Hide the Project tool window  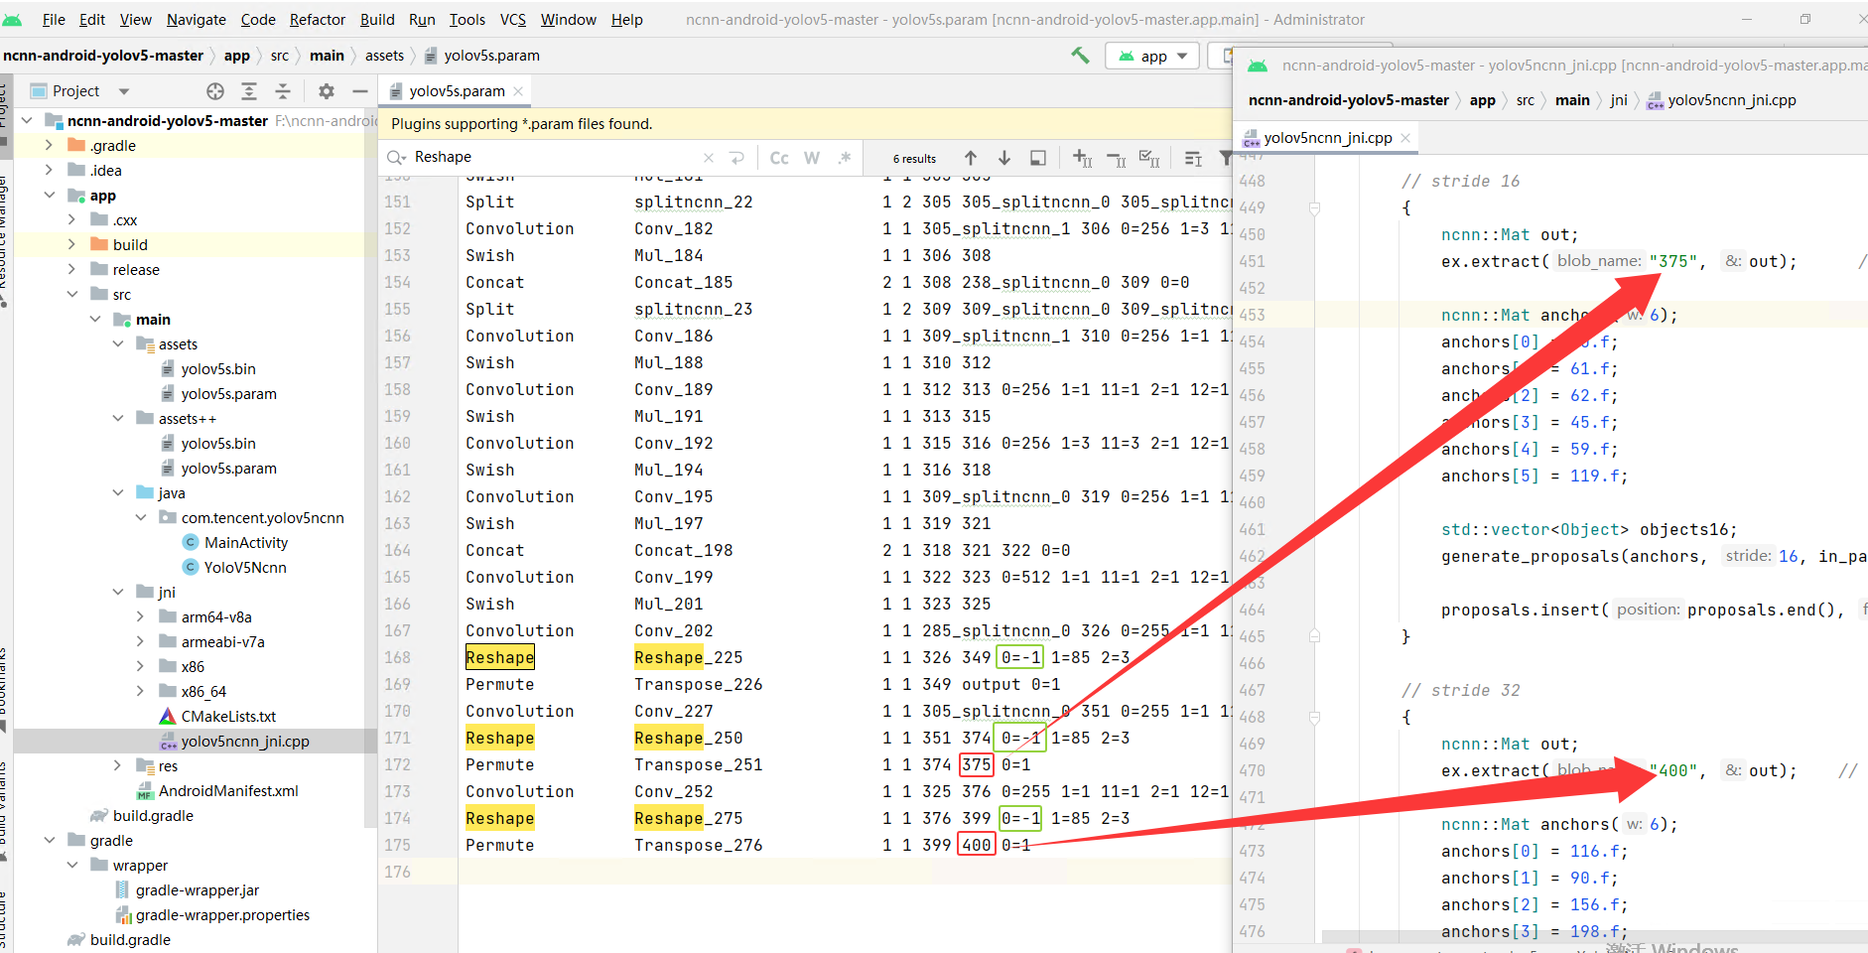[360, 91]
